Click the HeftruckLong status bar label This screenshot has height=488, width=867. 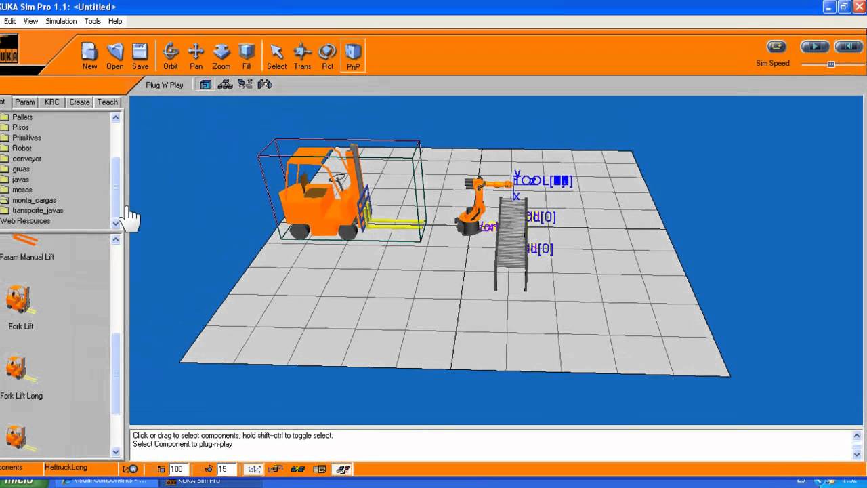(x=66, y=468)
